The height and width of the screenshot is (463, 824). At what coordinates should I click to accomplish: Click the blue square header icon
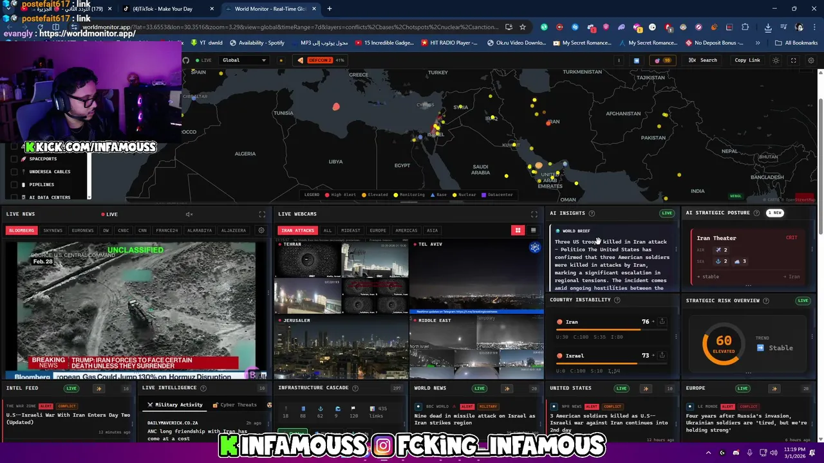637,60
